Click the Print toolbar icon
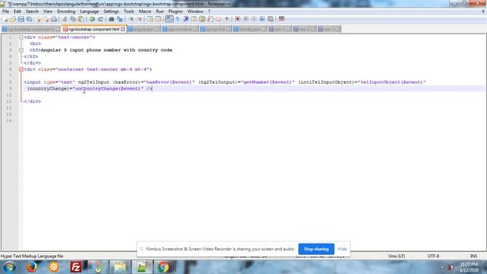The width and height of the screenshot is (487, 274). click(x=54, y=19)
